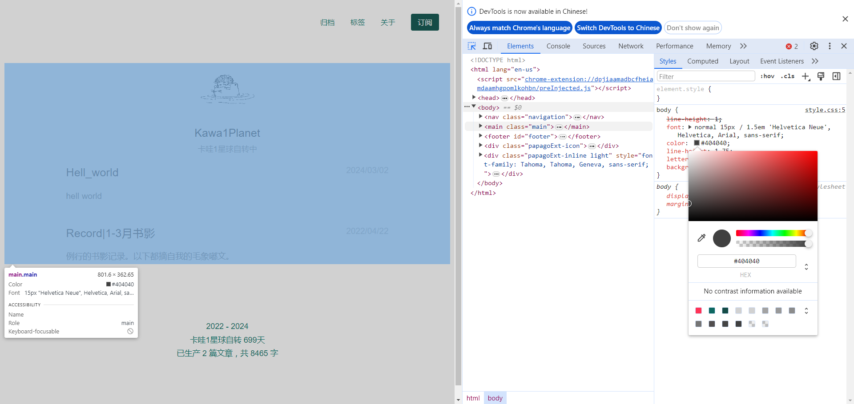Click the color square beside #404040 value
This screenshot has width=854, height=404.
click(697, 143)
